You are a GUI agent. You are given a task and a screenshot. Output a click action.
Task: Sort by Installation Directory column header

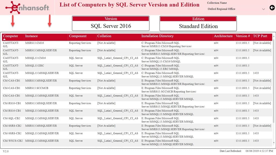(x=157, y=36)
